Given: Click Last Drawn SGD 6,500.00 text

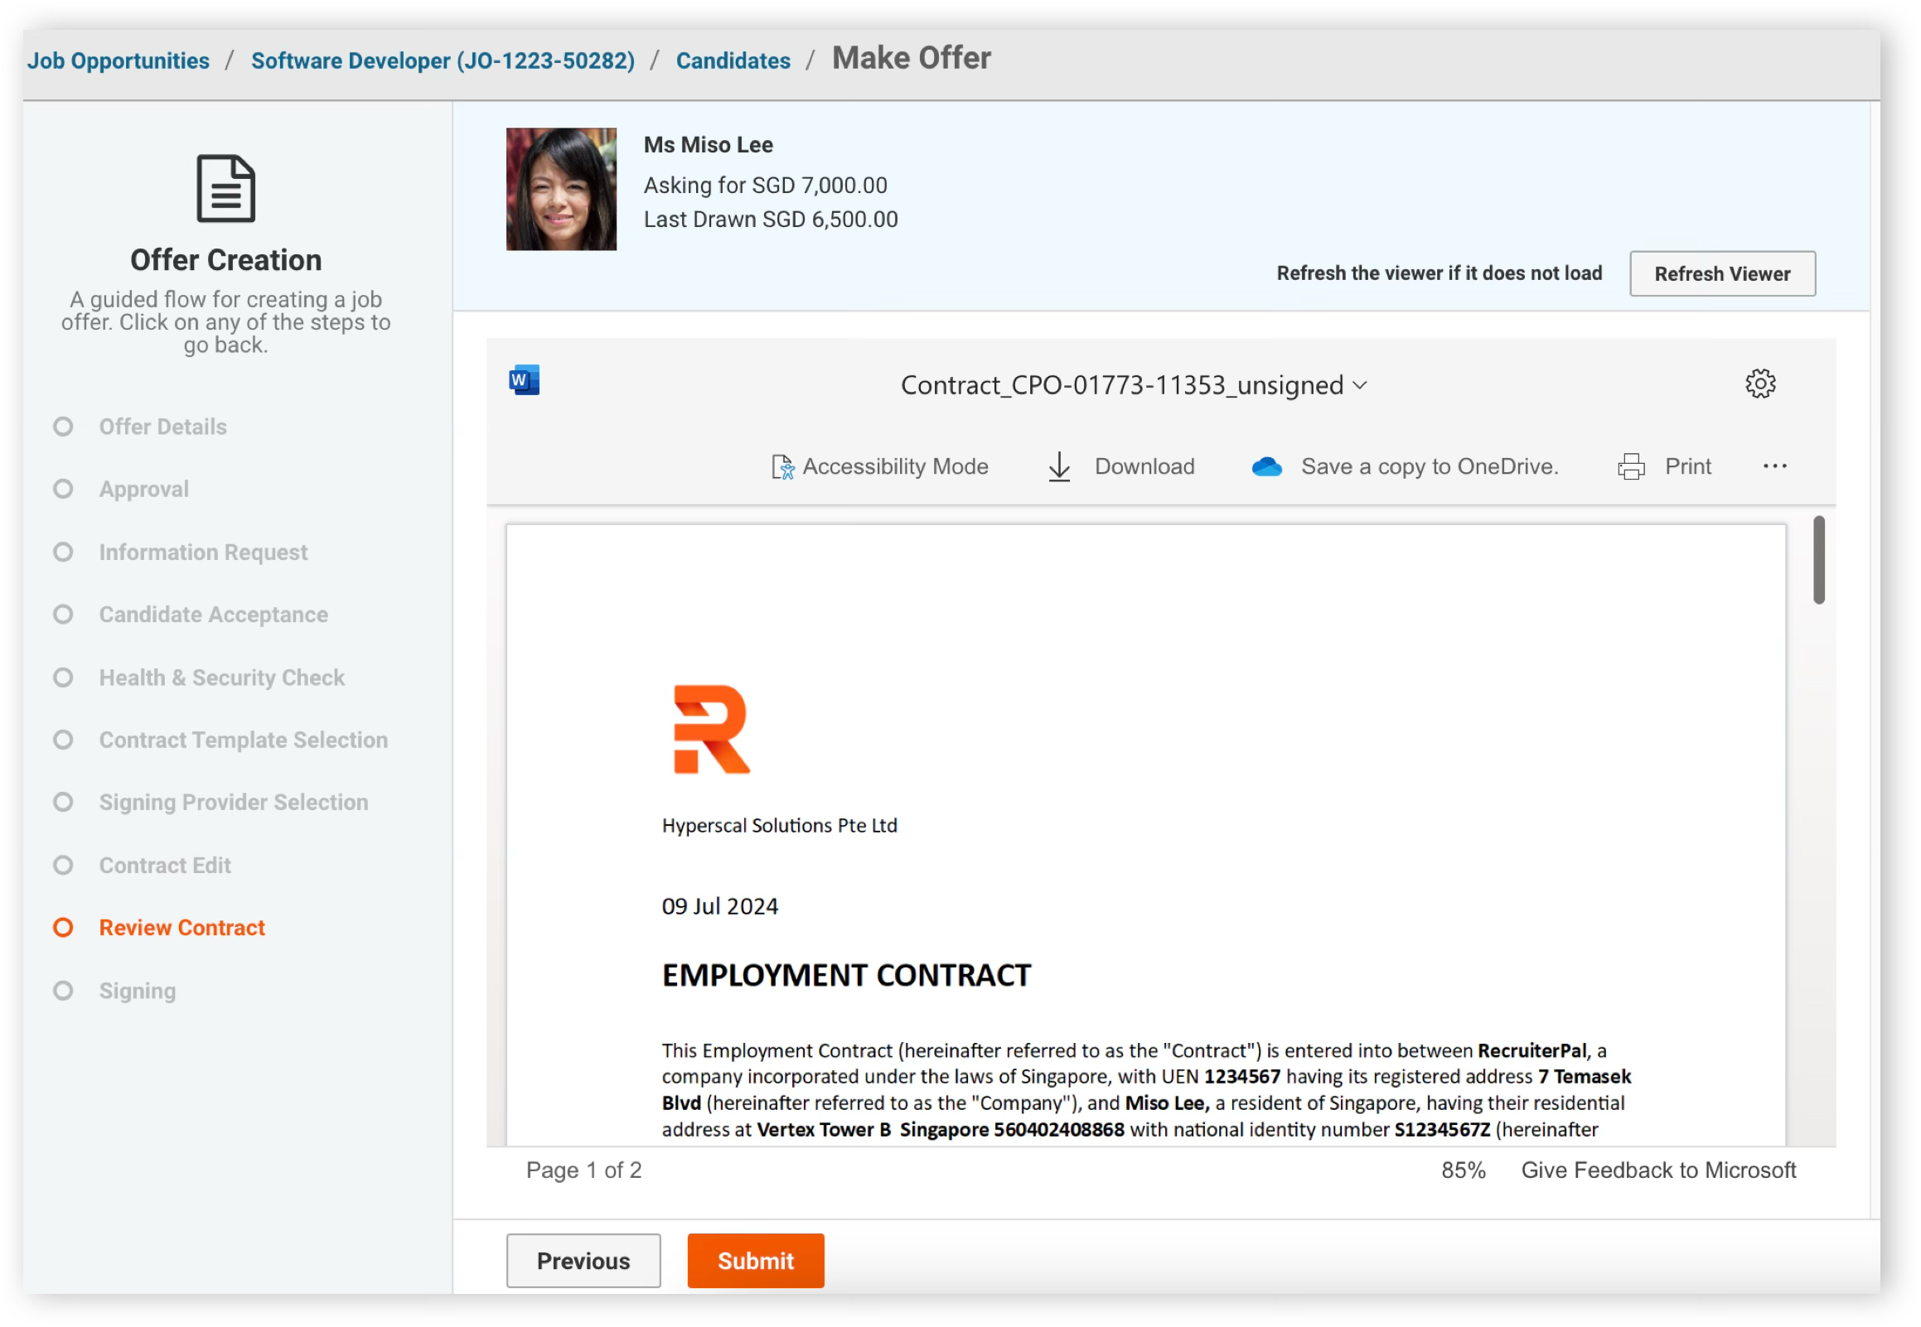Looking at the screenshot, I should point(770,220).
